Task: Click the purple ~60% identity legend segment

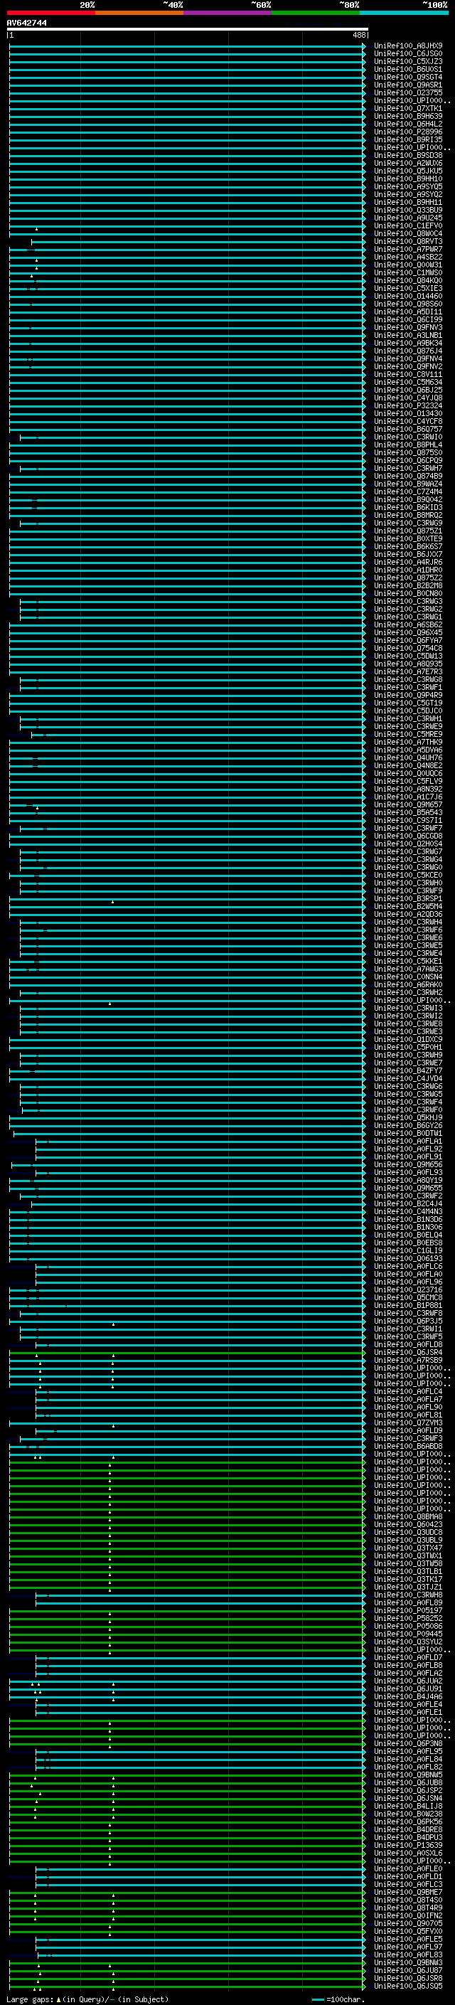Action: (227, 13)
